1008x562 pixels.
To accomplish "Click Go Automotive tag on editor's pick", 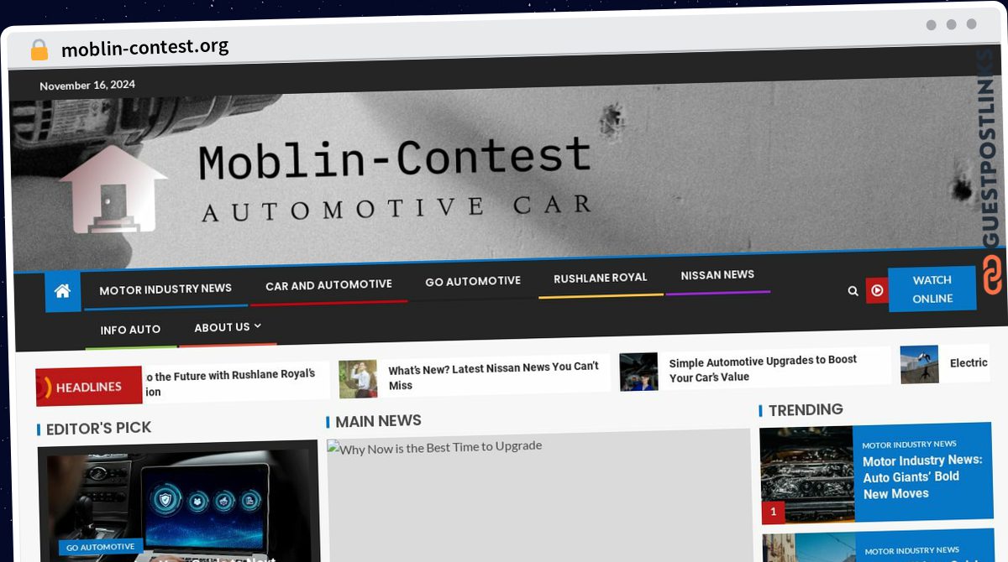I will pos(101,547).
